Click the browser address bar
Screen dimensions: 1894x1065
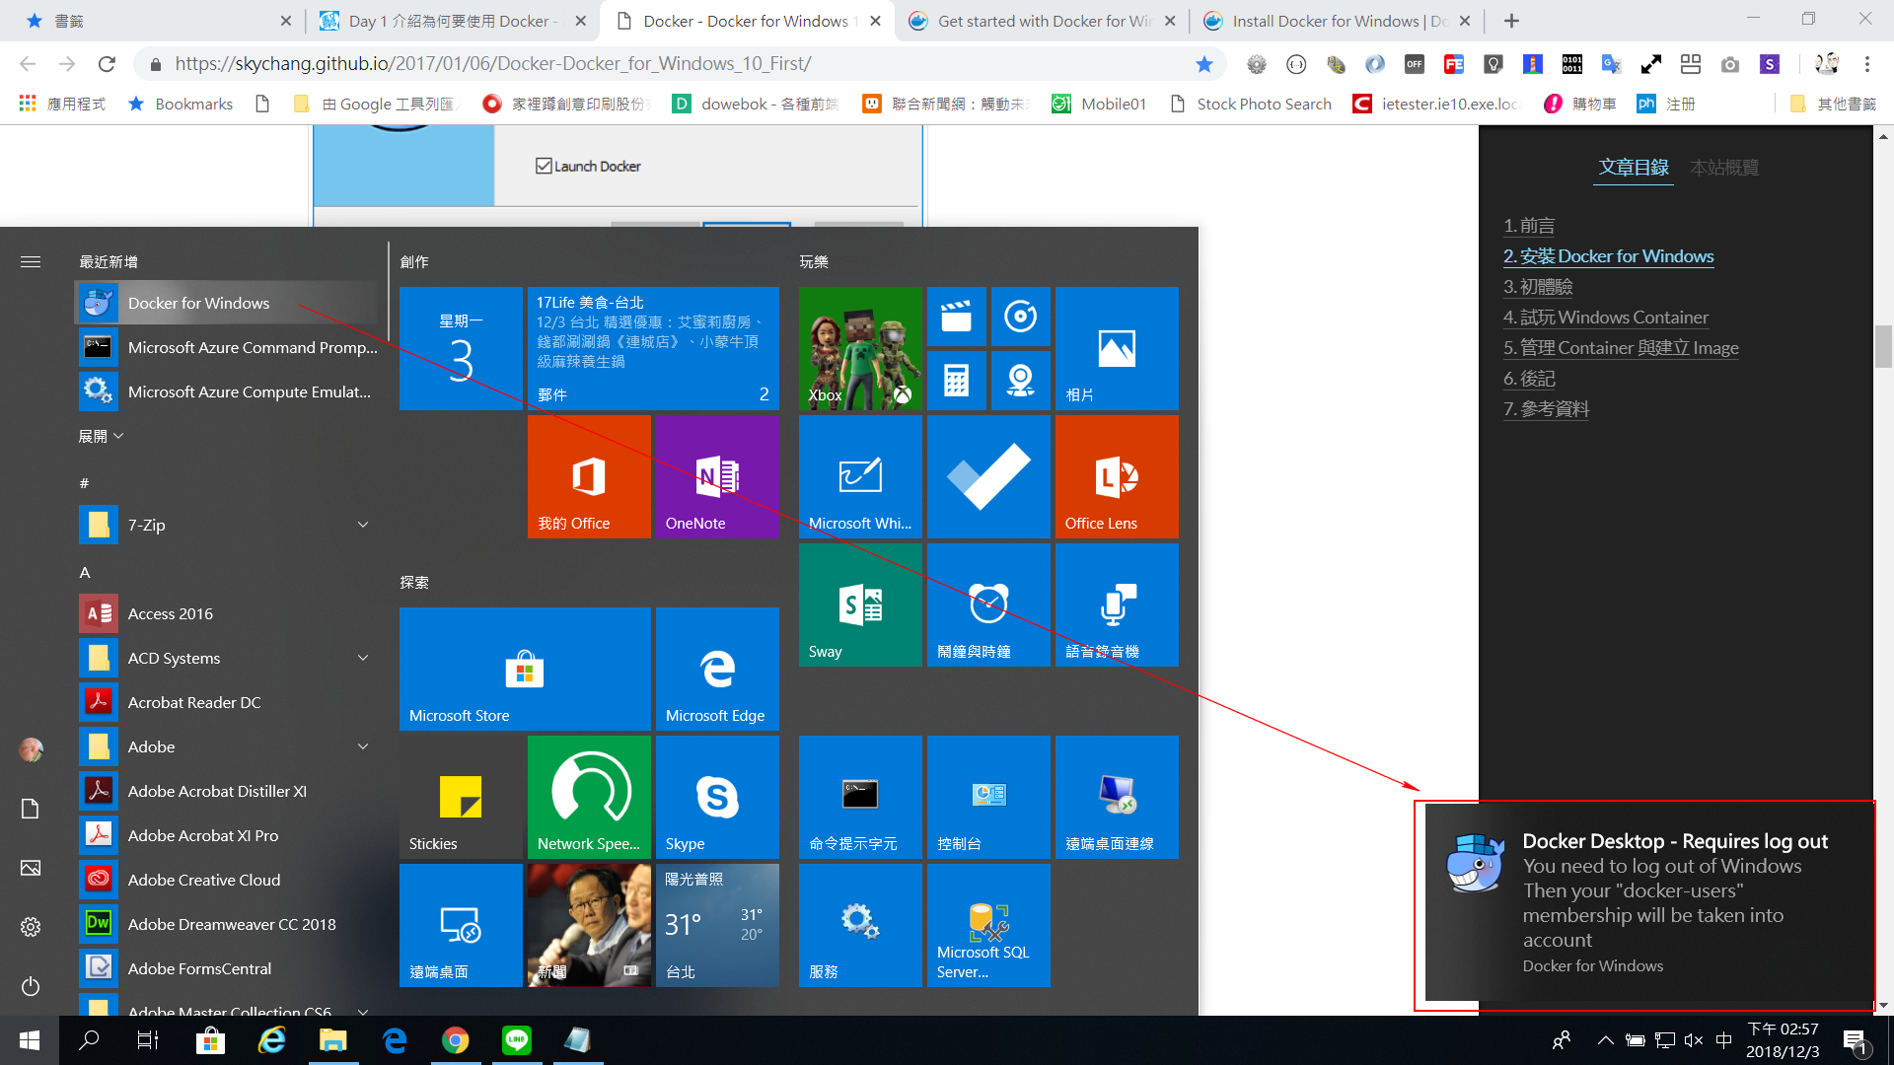[592, 63]
